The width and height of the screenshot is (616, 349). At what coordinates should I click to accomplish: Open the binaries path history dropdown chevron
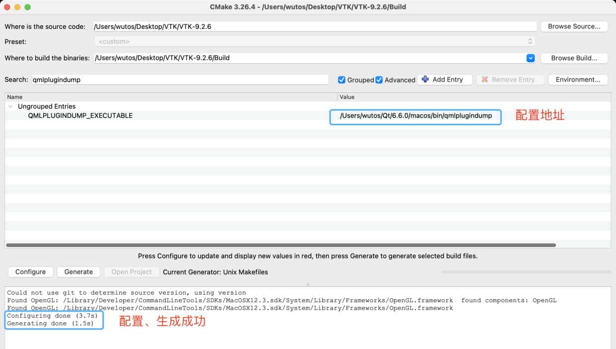(x=531, y=58)
